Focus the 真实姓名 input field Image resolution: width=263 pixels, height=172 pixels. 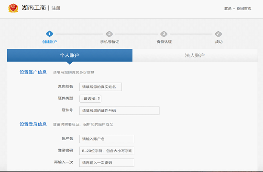tap(100, 87)
